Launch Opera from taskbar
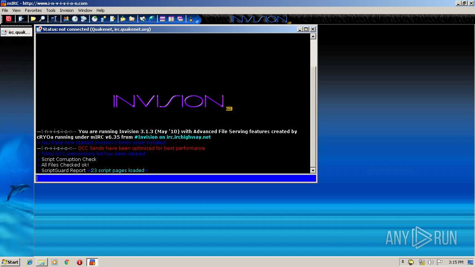The width and height of the screenshot is (475, 267). [79, 262]
